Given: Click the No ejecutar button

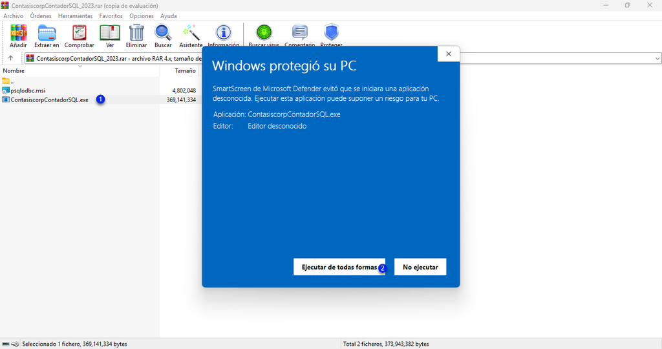Looking at the screenshot, I should 420,267.
